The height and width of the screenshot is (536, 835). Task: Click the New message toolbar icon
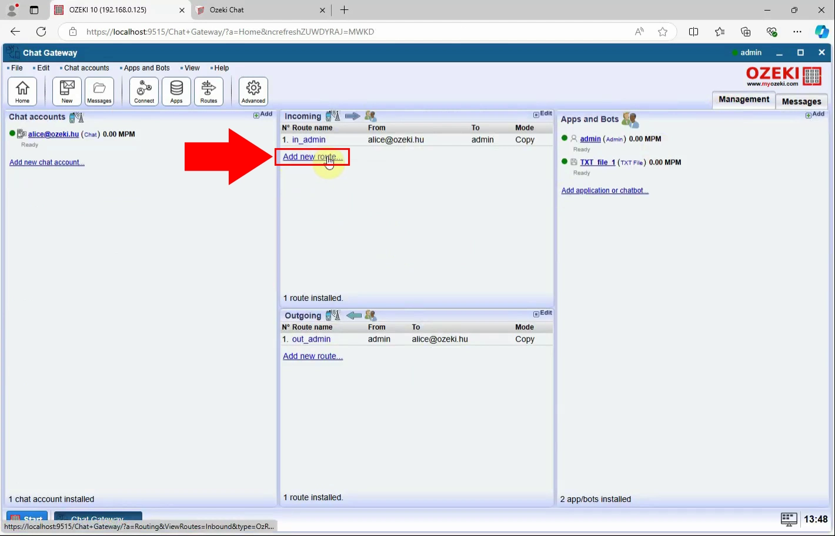click(67, 92)
